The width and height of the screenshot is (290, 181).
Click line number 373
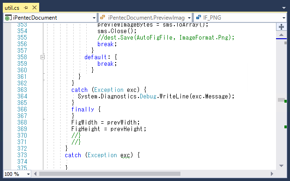(22, 155)
